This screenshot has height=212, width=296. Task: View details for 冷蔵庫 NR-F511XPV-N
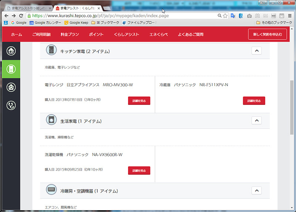tap(254, 101)
